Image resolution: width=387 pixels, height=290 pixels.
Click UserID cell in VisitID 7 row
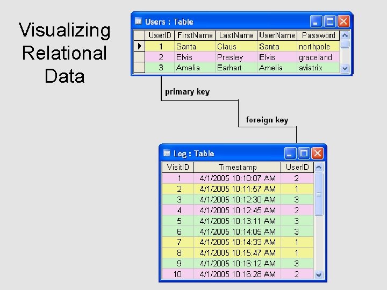click(297, 242)
